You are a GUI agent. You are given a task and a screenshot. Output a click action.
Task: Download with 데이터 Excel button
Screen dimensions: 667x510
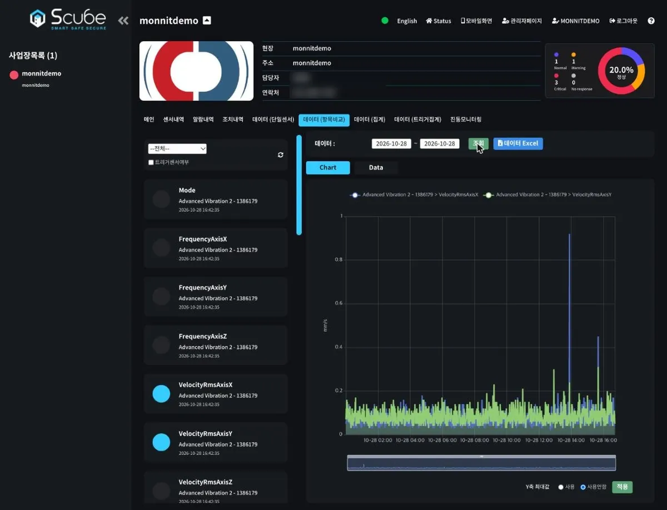click(x=518, y=143)
